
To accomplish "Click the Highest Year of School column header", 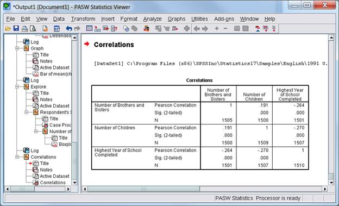I will coord(290,95).
